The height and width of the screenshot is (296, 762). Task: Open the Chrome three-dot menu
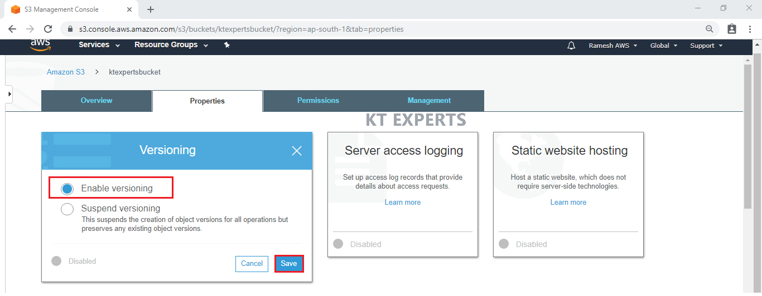(750, 29)
